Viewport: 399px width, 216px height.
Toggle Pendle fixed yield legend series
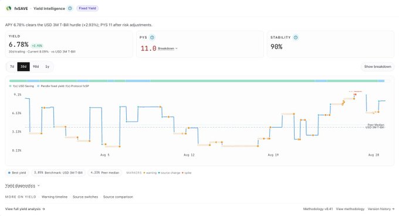63,86
